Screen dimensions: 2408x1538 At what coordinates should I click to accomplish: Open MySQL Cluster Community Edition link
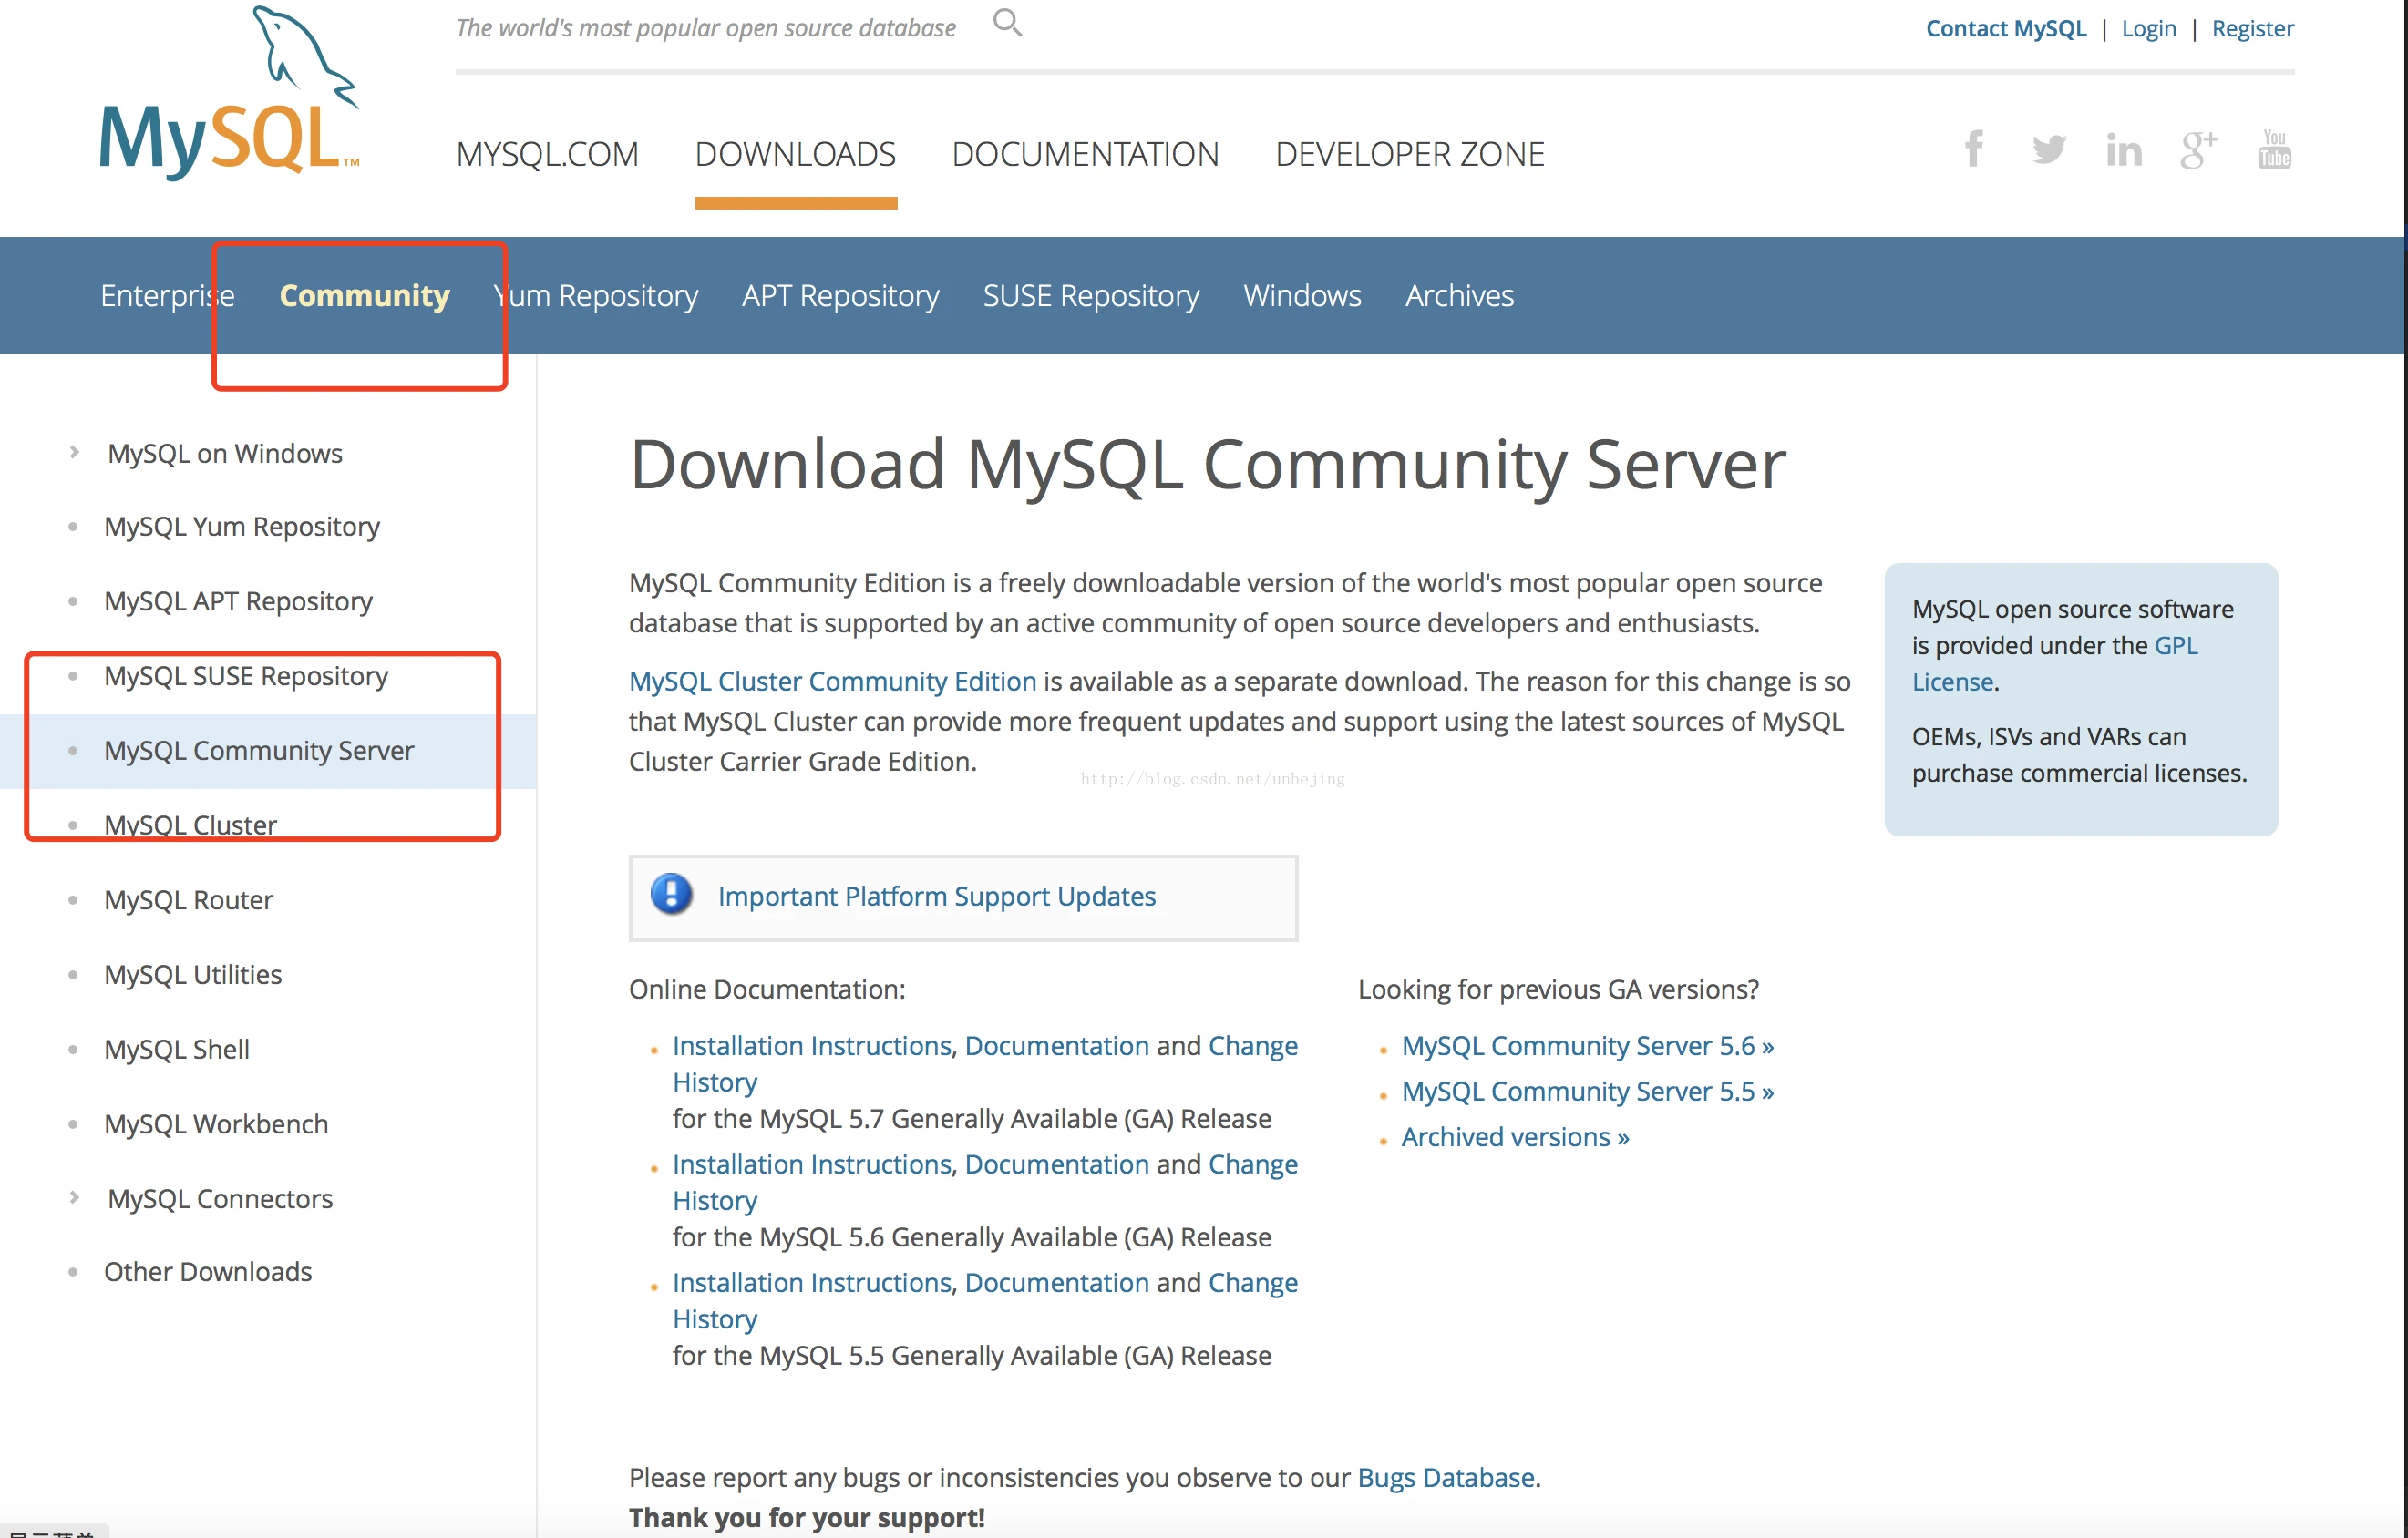pos(832,681)
